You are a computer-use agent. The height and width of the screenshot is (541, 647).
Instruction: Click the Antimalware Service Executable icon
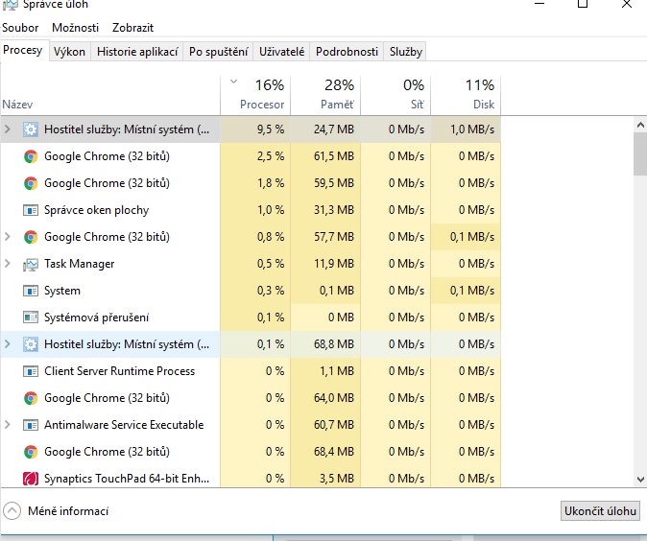click(31, 425)
